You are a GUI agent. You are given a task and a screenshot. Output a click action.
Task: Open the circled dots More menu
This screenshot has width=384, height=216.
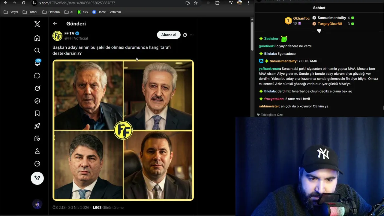[x=37, y=164]
